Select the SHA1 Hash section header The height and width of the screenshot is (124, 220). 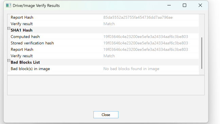[x=22, y=30]
